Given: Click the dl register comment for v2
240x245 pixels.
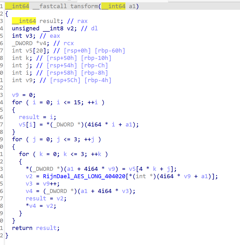Looking at the screenshot, I should pyautogui.click(x=94, y=28).
